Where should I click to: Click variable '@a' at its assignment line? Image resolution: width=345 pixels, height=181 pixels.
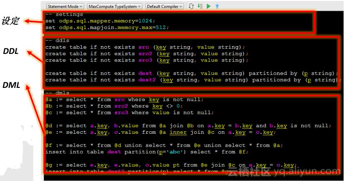49,100
